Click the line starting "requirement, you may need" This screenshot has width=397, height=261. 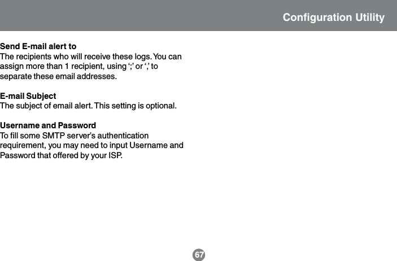pyautogui.click(x=91, y=145)
